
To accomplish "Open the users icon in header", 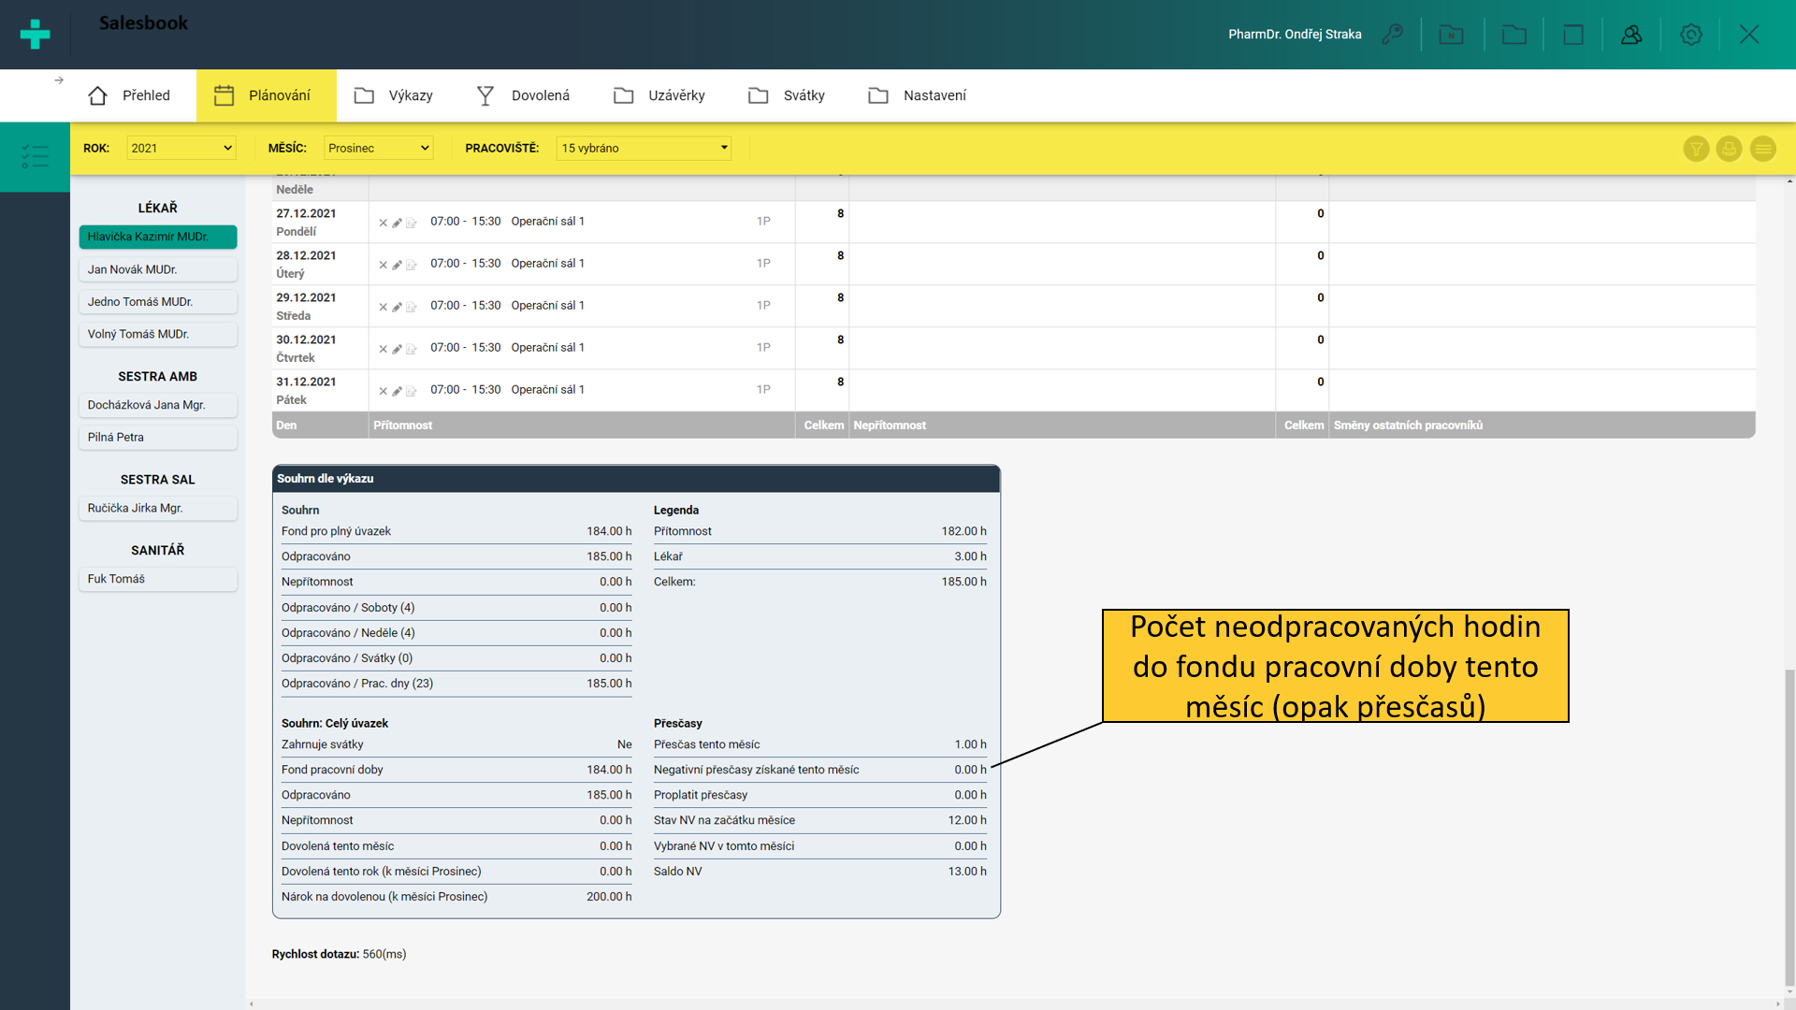I will click(1631, 35).
